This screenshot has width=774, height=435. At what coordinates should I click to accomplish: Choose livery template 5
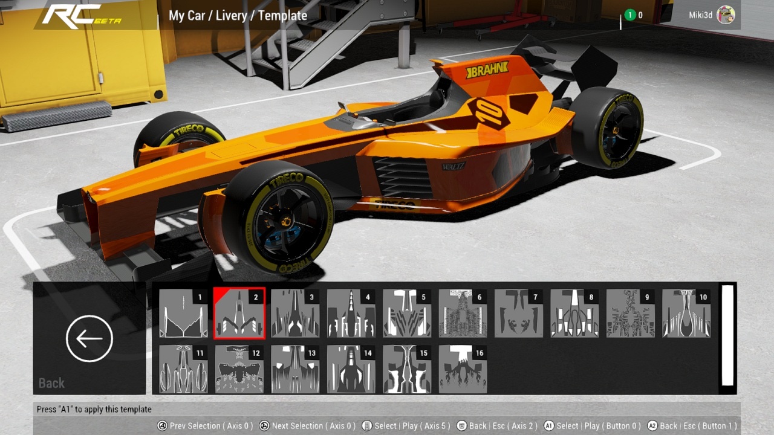click(407, 313)
